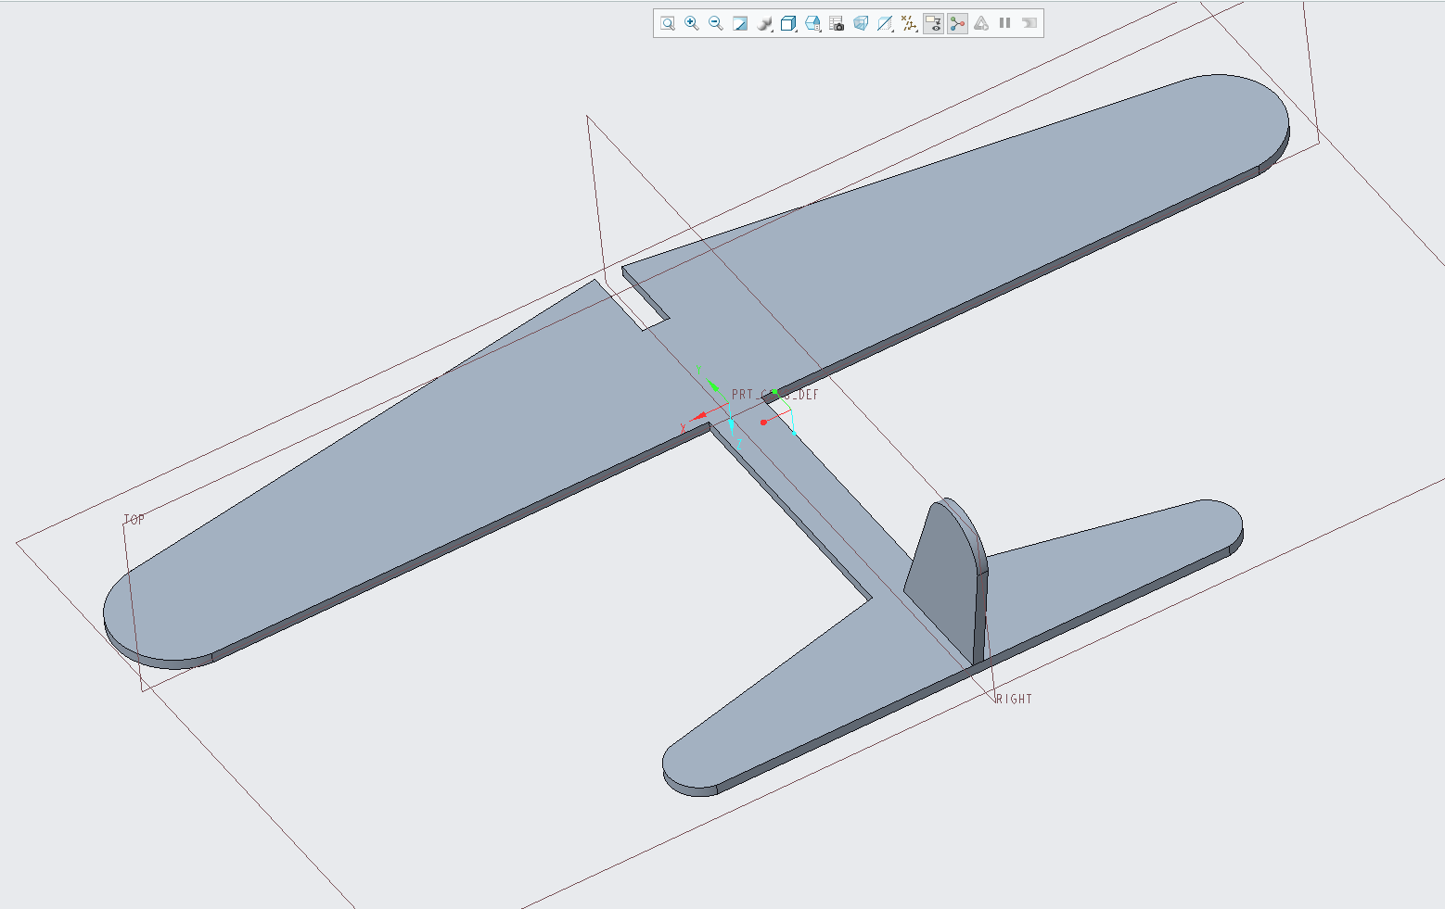Open the Datum Display Filters dropdown
The height and width of the screenshot is (909, 1445).
coord(909,23)
